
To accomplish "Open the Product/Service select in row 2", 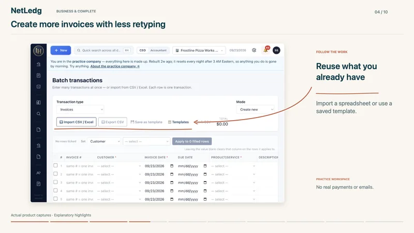I will click(x=233, y=174).
